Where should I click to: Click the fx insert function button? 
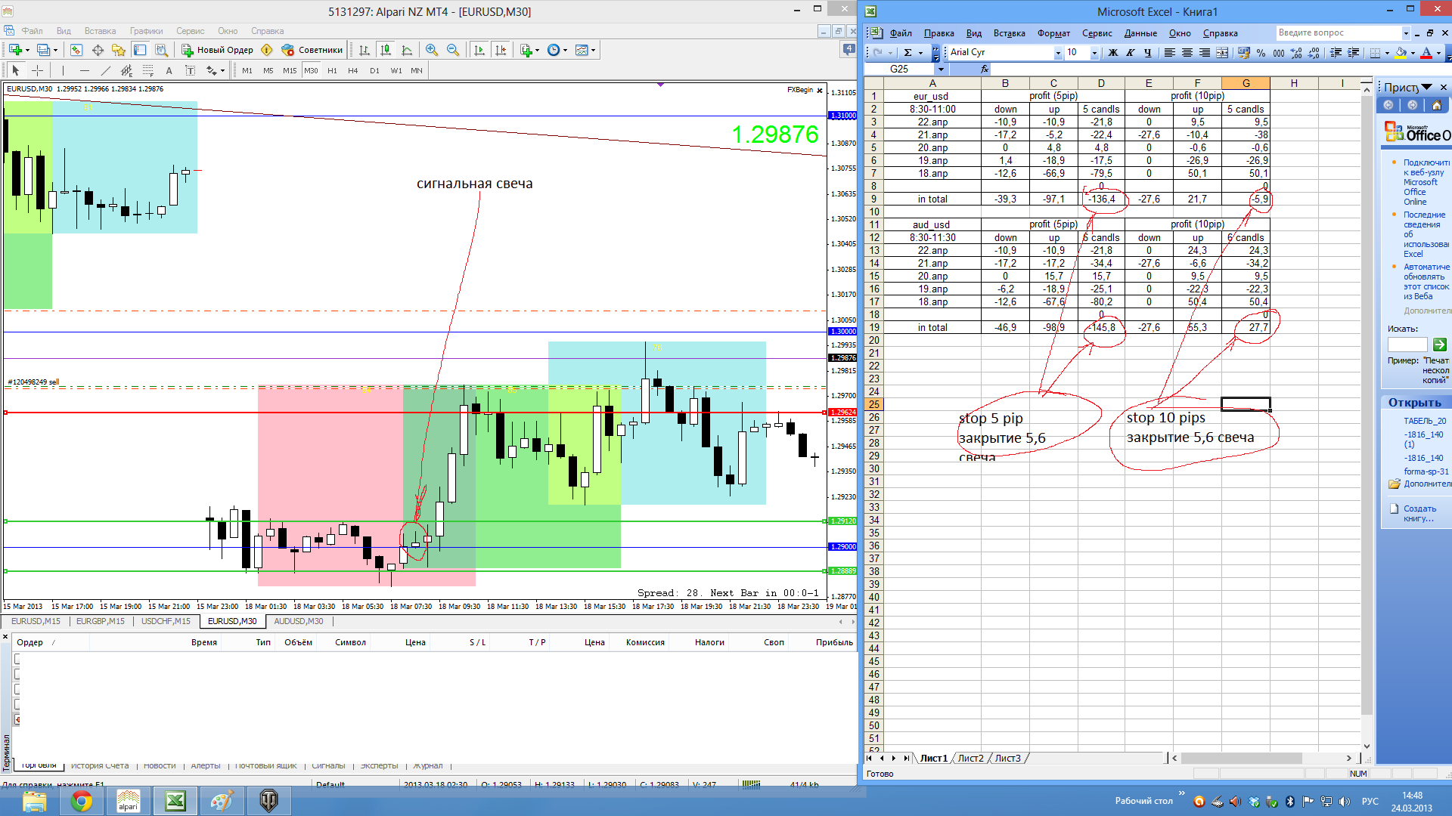pyautogui.click(x=984, y=69)
